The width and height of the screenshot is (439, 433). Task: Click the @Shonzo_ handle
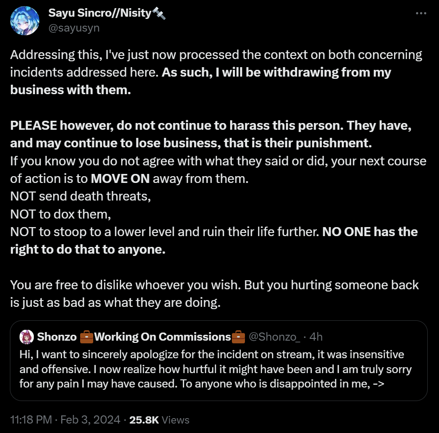click(274, 337)
